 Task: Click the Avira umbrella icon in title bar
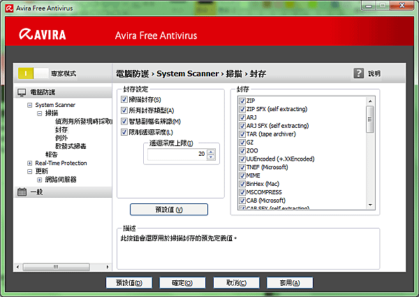9,8
